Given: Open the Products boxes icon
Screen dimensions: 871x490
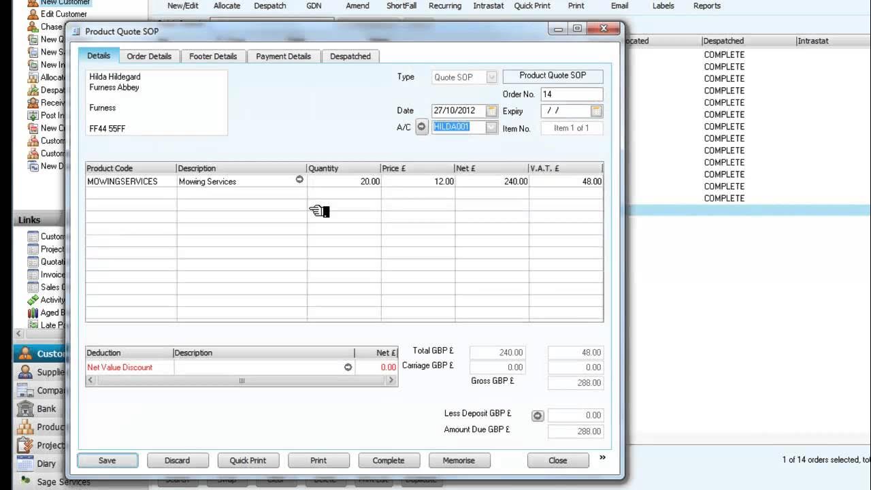Looking at the screenshot, I should (x=25, y=427).
